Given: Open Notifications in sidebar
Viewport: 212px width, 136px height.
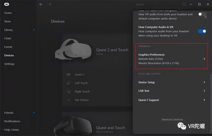Looking at the screenshot, I should (12, 121).
